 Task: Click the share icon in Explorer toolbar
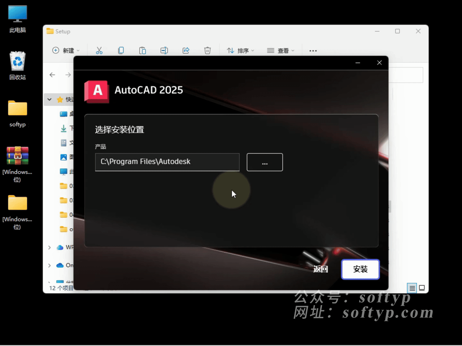tap(186, 50)
